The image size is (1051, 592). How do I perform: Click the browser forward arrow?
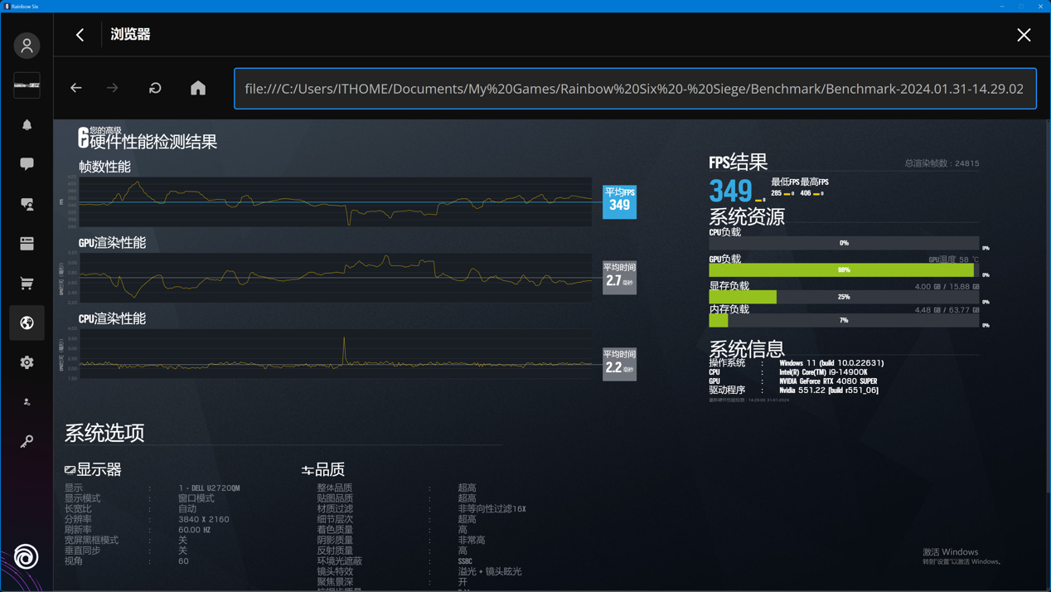(113, 88)
